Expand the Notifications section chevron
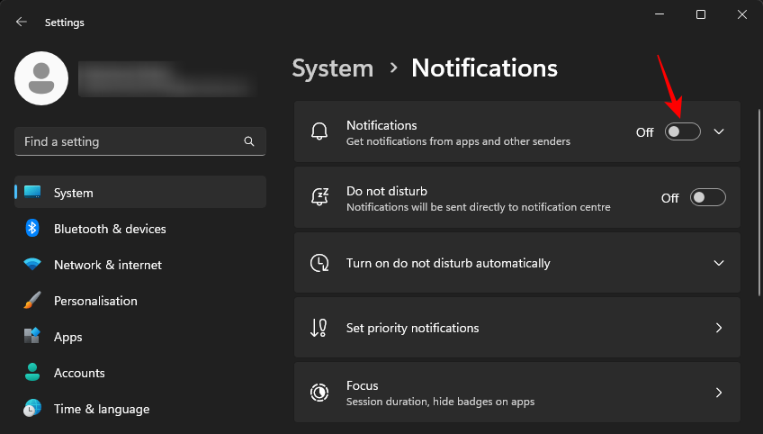Viewport: 763px width, 434px height. [719, 131]
